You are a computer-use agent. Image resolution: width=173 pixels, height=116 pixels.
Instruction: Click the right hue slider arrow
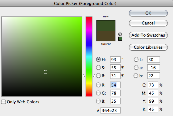pos(94,76)
